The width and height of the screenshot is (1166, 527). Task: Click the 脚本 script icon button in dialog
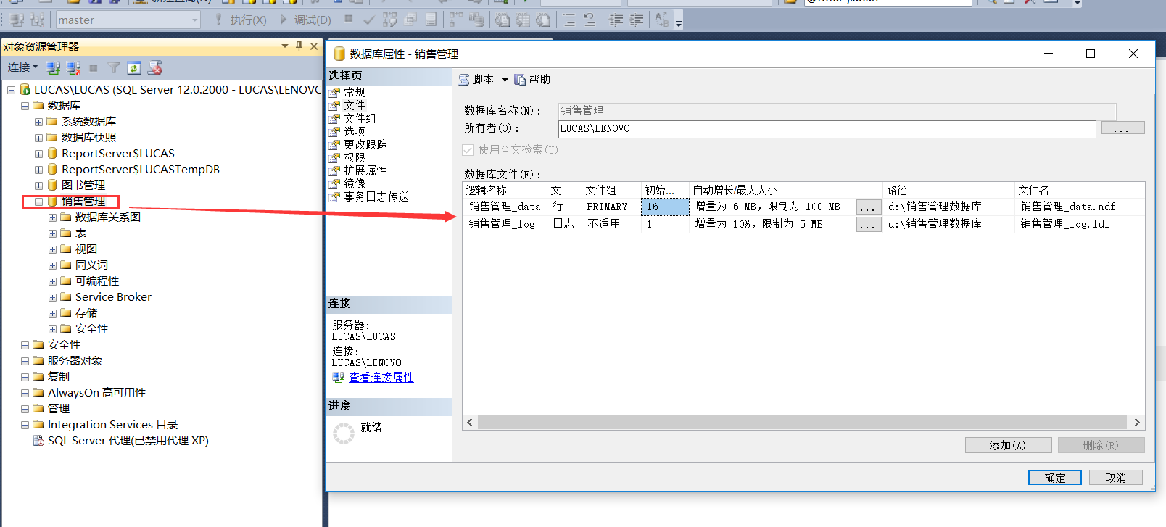tap(476, 80)
